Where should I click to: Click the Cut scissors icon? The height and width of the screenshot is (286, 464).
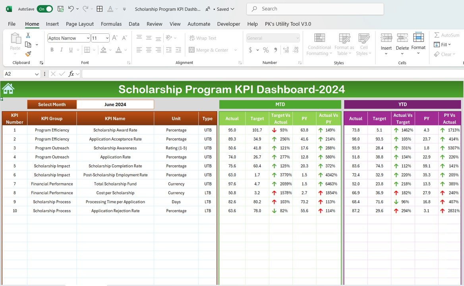tap(28, 35)
